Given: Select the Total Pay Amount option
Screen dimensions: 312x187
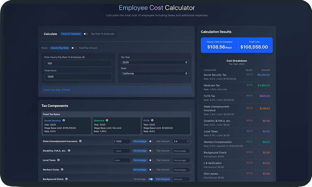Looking at the screenshot, I should click(88, 48).
